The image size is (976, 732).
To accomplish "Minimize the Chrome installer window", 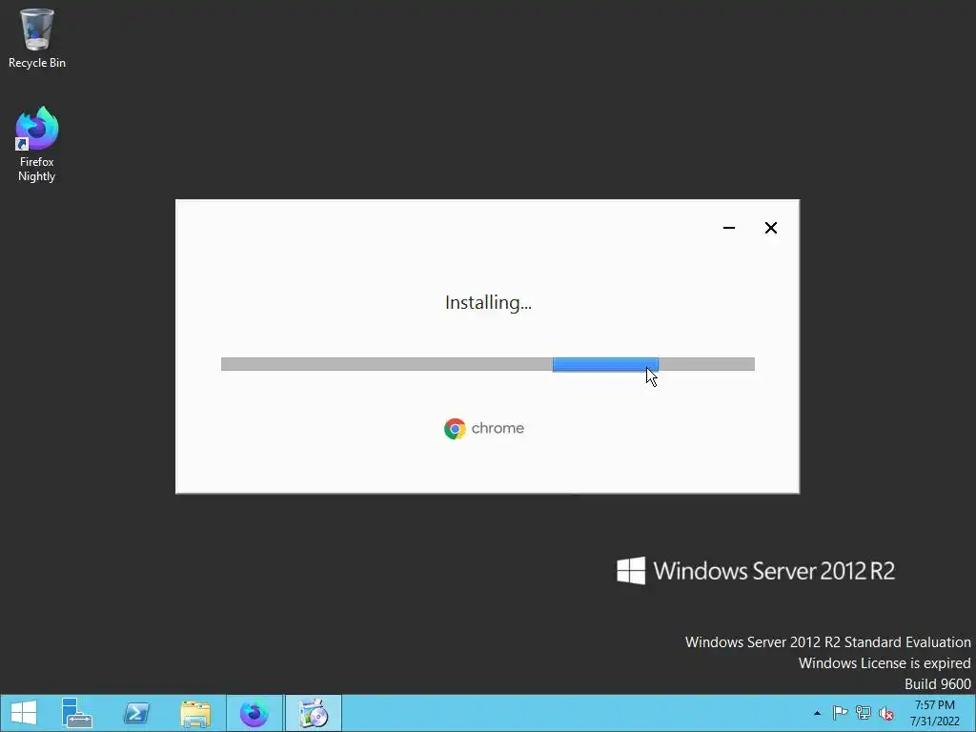I will point(729,228).
